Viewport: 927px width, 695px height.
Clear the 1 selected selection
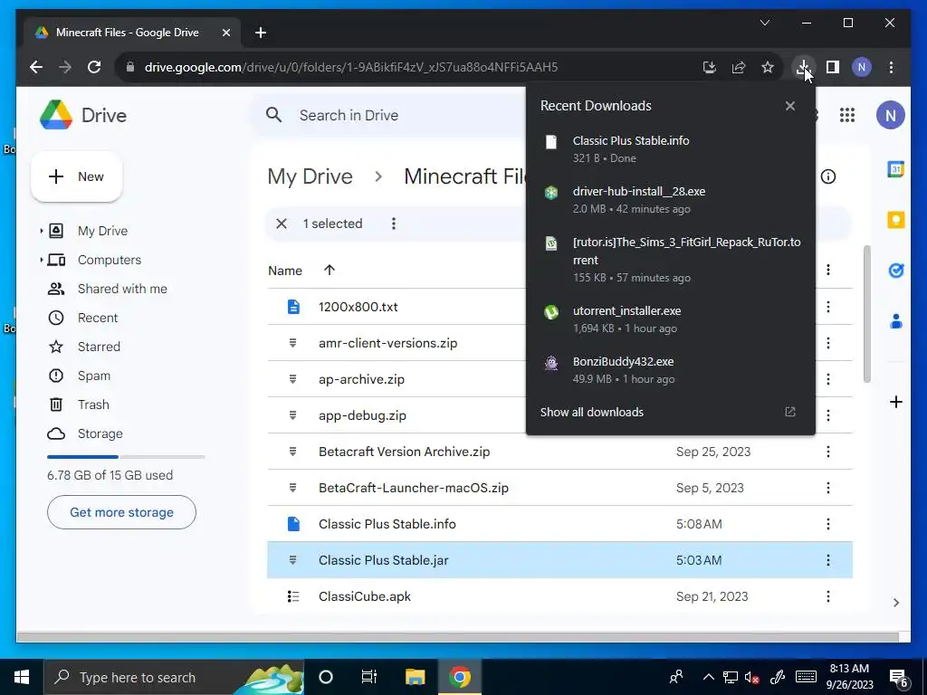(282, 224)
